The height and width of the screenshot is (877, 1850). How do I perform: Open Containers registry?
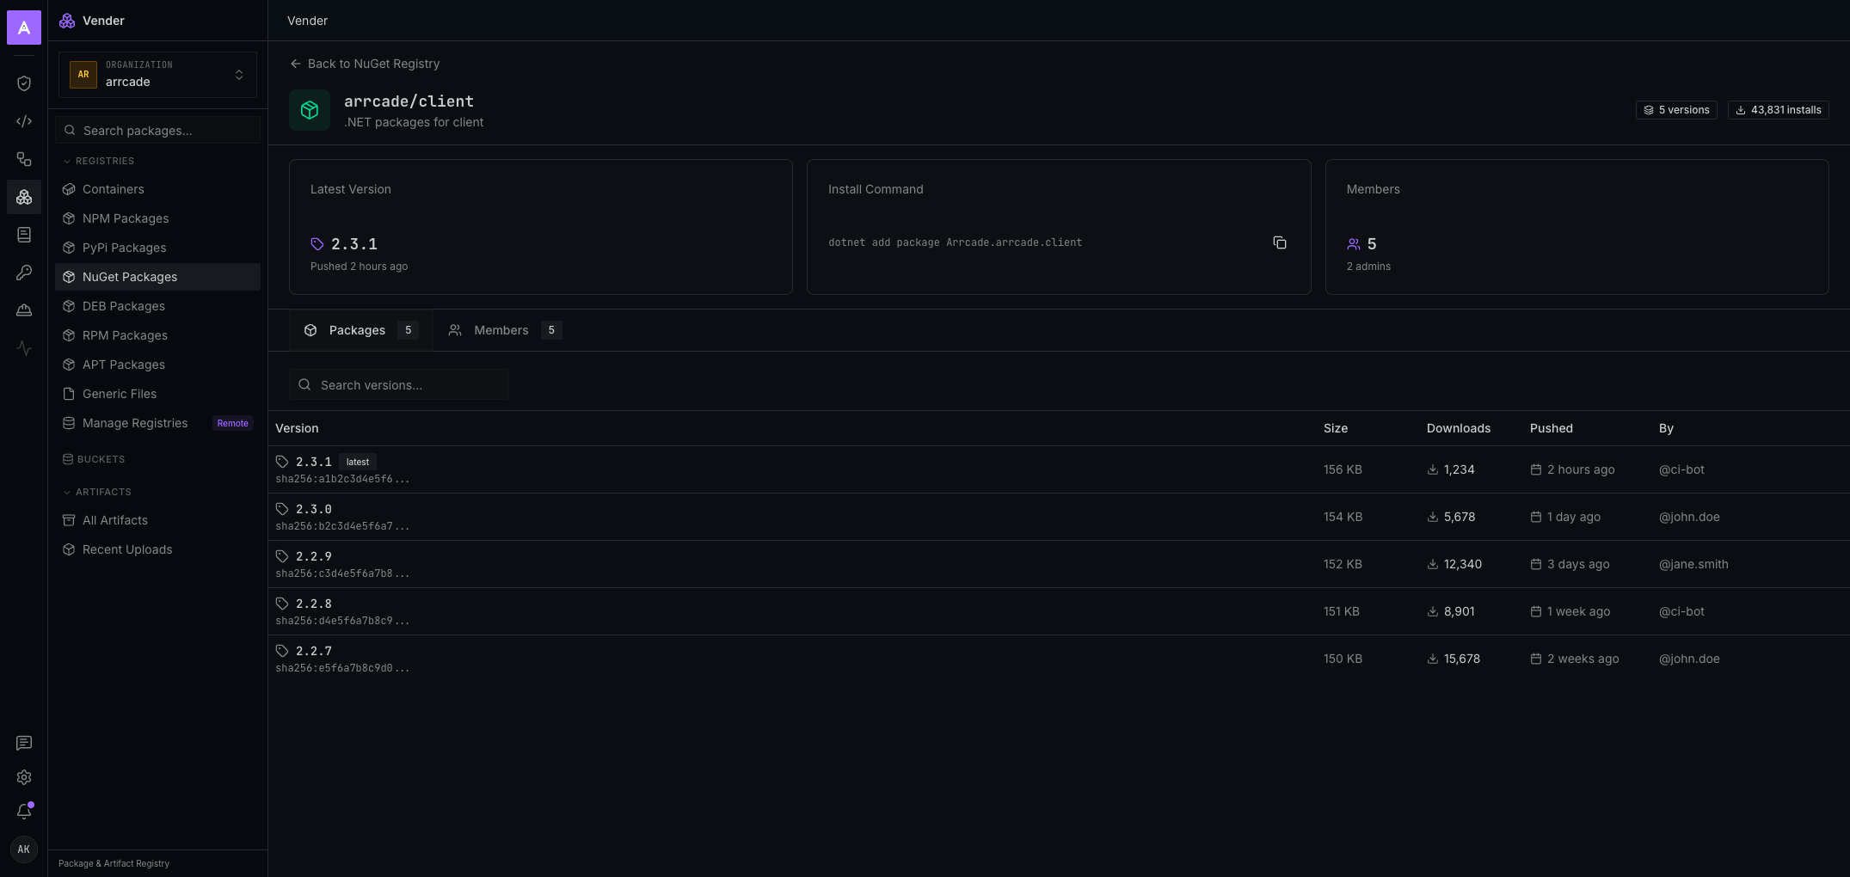[157, 189]
